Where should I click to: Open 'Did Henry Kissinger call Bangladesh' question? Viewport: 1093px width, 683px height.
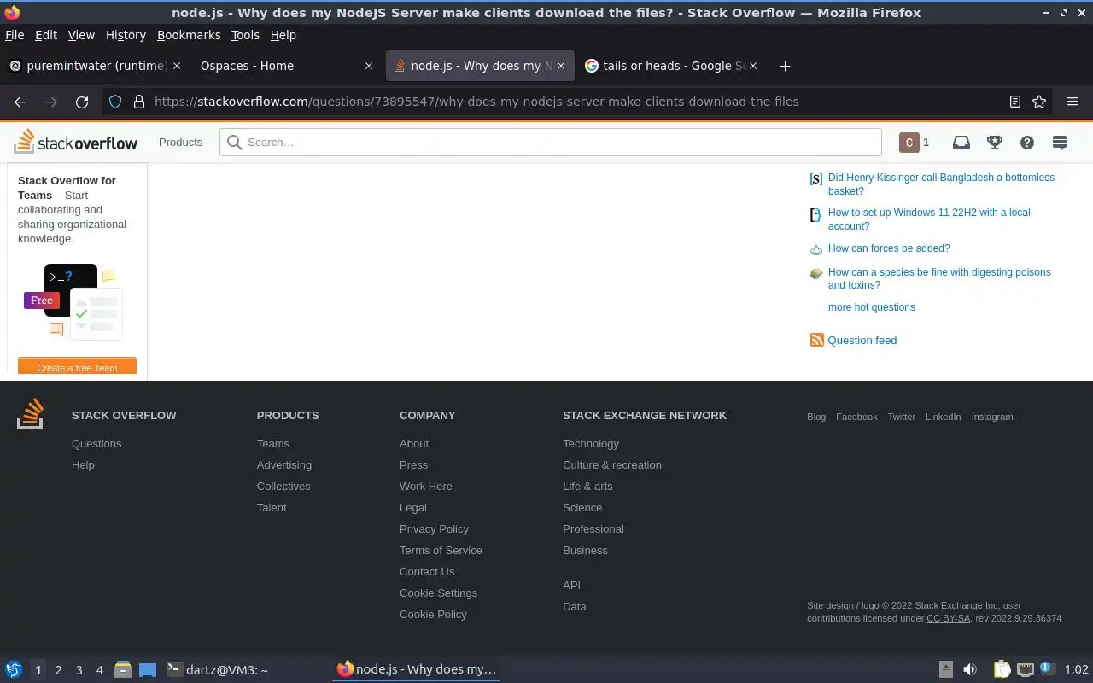point(941,184)
